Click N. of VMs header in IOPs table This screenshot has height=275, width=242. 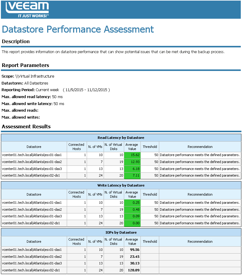tap(95, 241)
